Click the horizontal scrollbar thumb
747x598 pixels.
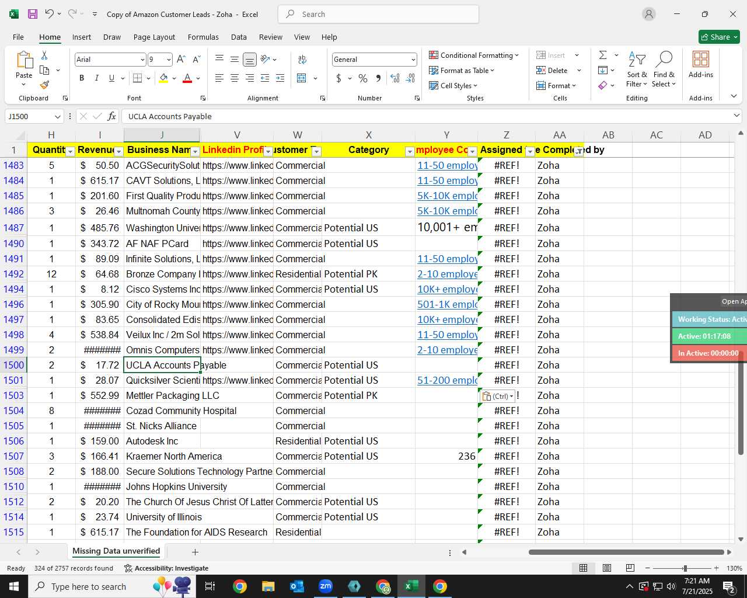pos(627,552)
